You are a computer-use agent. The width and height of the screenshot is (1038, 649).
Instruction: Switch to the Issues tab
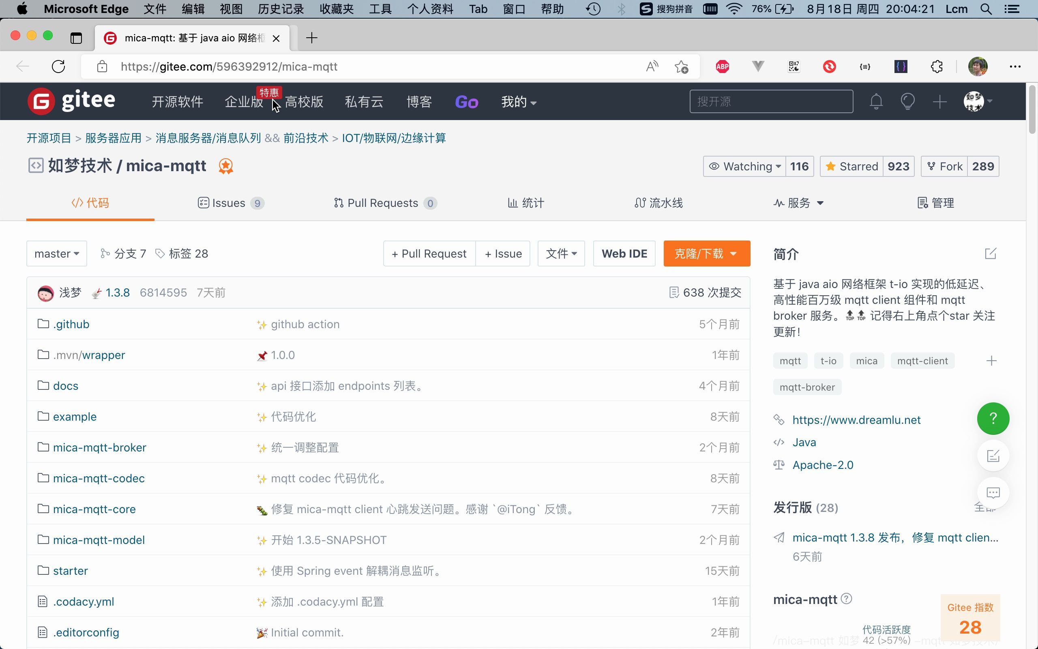point(231,203)
